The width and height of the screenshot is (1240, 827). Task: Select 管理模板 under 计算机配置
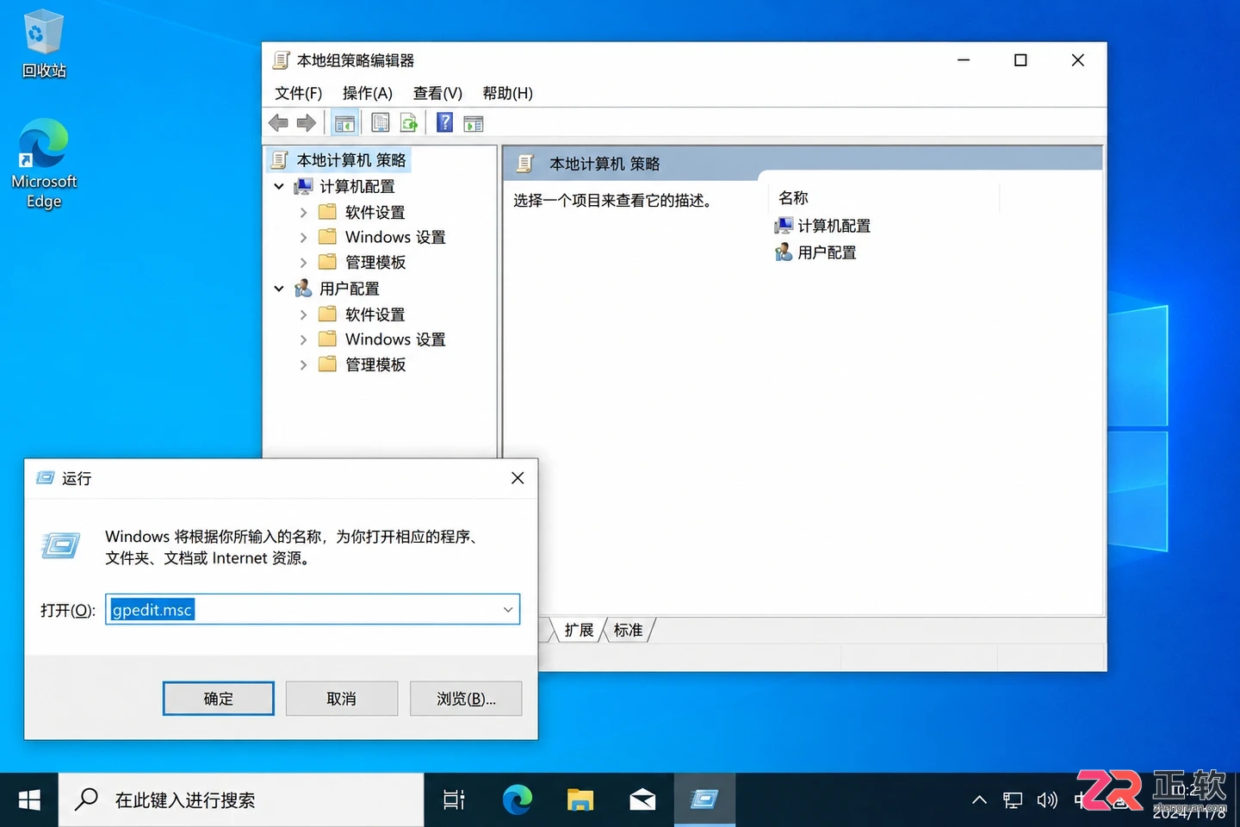point(375,262)
